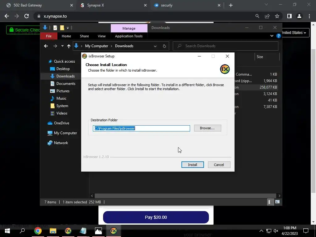Click the muted volume tray icon

tap(276, 231)
